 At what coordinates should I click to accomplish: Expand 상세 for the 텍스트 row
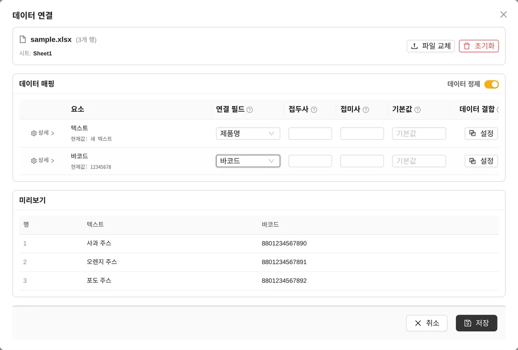(43, 133)
